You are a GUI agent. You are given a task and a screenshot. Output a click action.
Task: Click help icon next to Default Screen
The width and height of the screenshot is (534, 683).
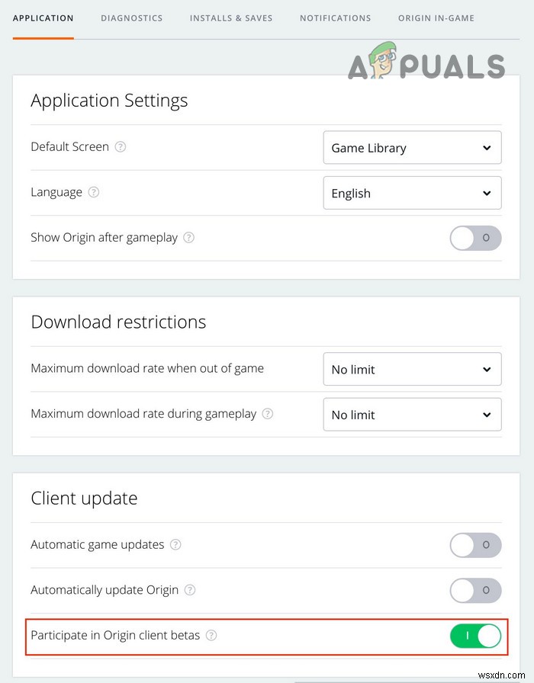click(x=121, y=147)
